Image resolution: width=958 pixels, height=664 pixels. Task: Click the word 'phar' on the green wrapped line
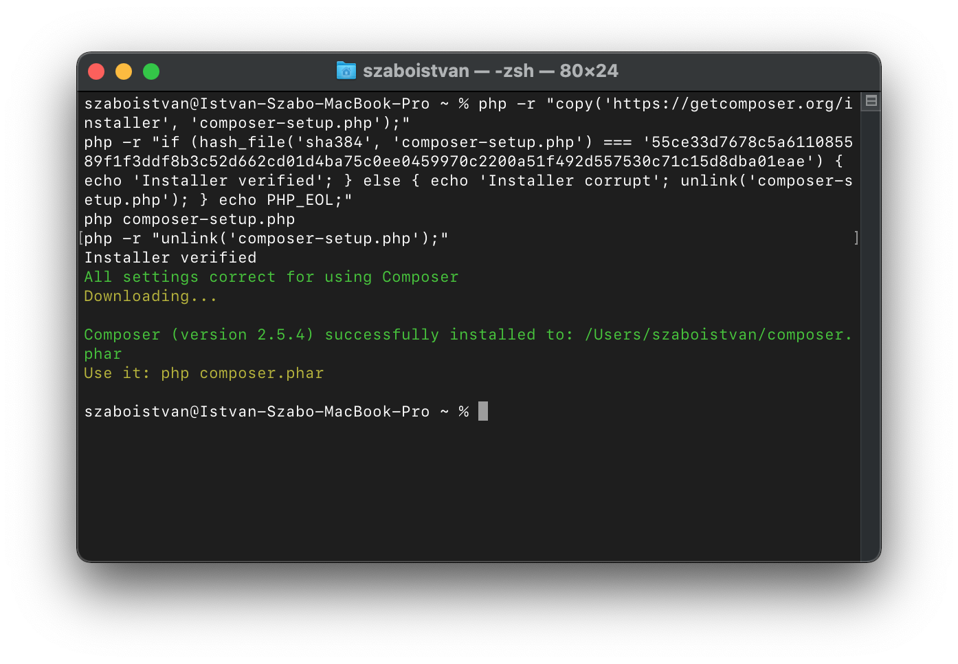(103, 354)
